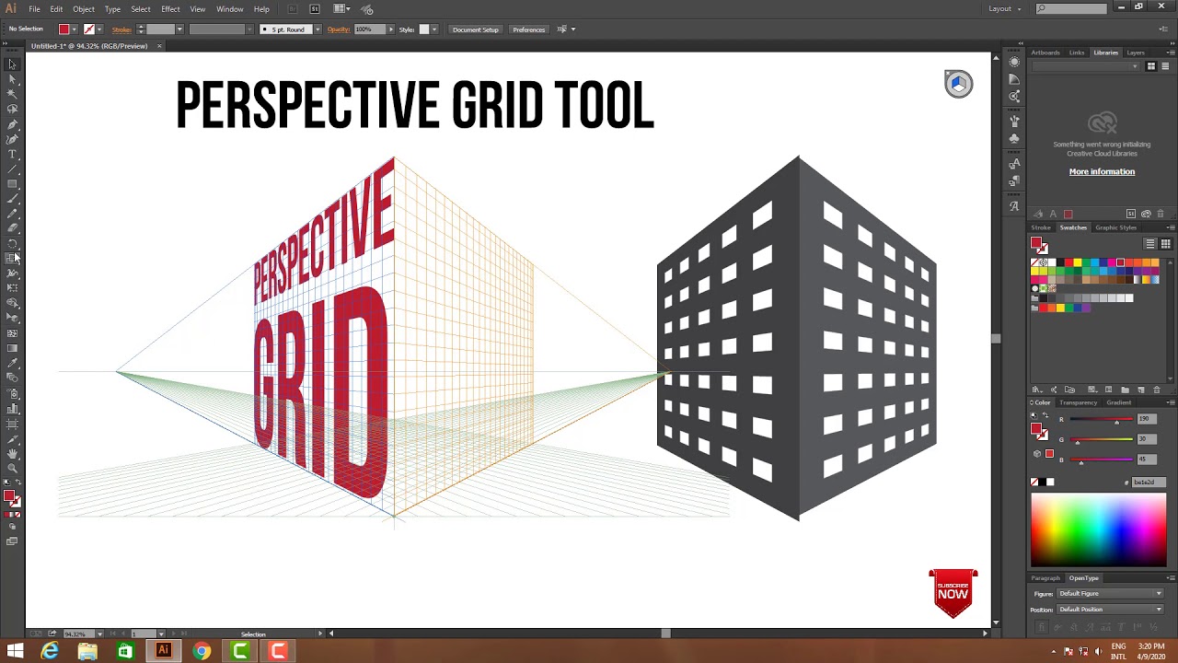Set paint mode to None in toolbar
This screenshot has height=663, width=1178.
pyautogui.click(x=19, y=514)
